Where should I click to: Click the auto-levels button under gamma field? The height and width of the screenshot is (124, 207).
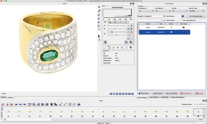point(129,38)
